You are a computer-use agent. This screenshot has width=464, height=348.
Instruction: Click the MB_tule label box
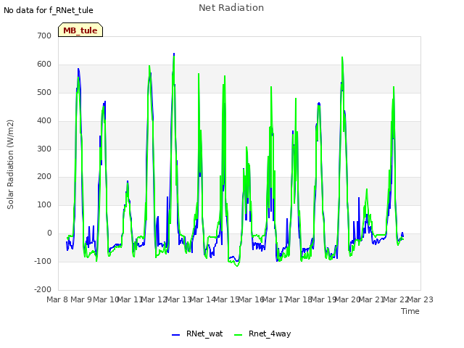pyautogui.click(x=80, y=30)
